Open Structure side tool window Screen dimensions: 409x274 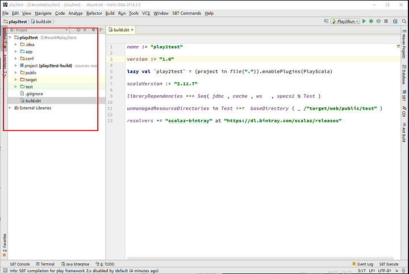[5, 65]
